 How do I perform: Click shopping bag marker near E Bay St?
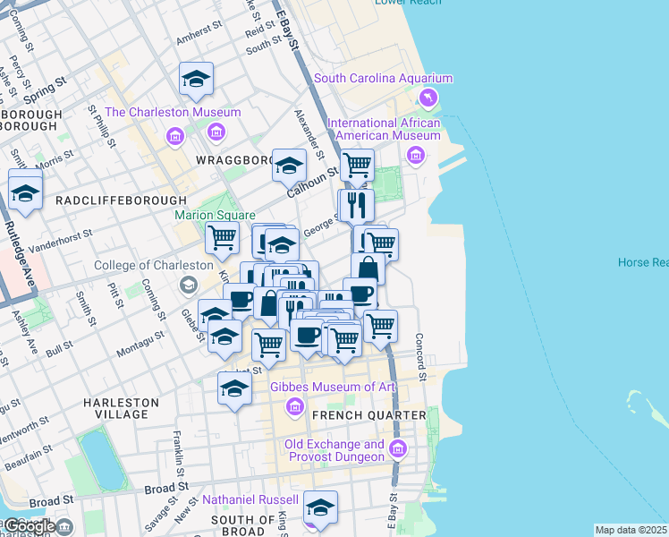coord(368,268)
